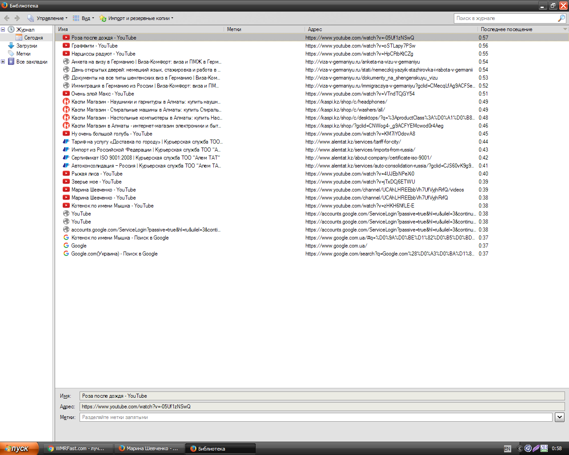This screenshot has width=569, height=455.
Task: Sort by the Адрес column header
Action: pyautogui.click(x=391, y=29)
